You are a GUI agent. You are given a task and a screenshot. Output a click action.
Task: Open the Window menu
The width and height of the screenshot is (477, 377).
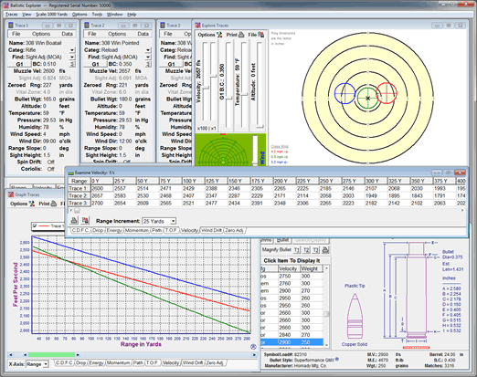tap(114, 15)
